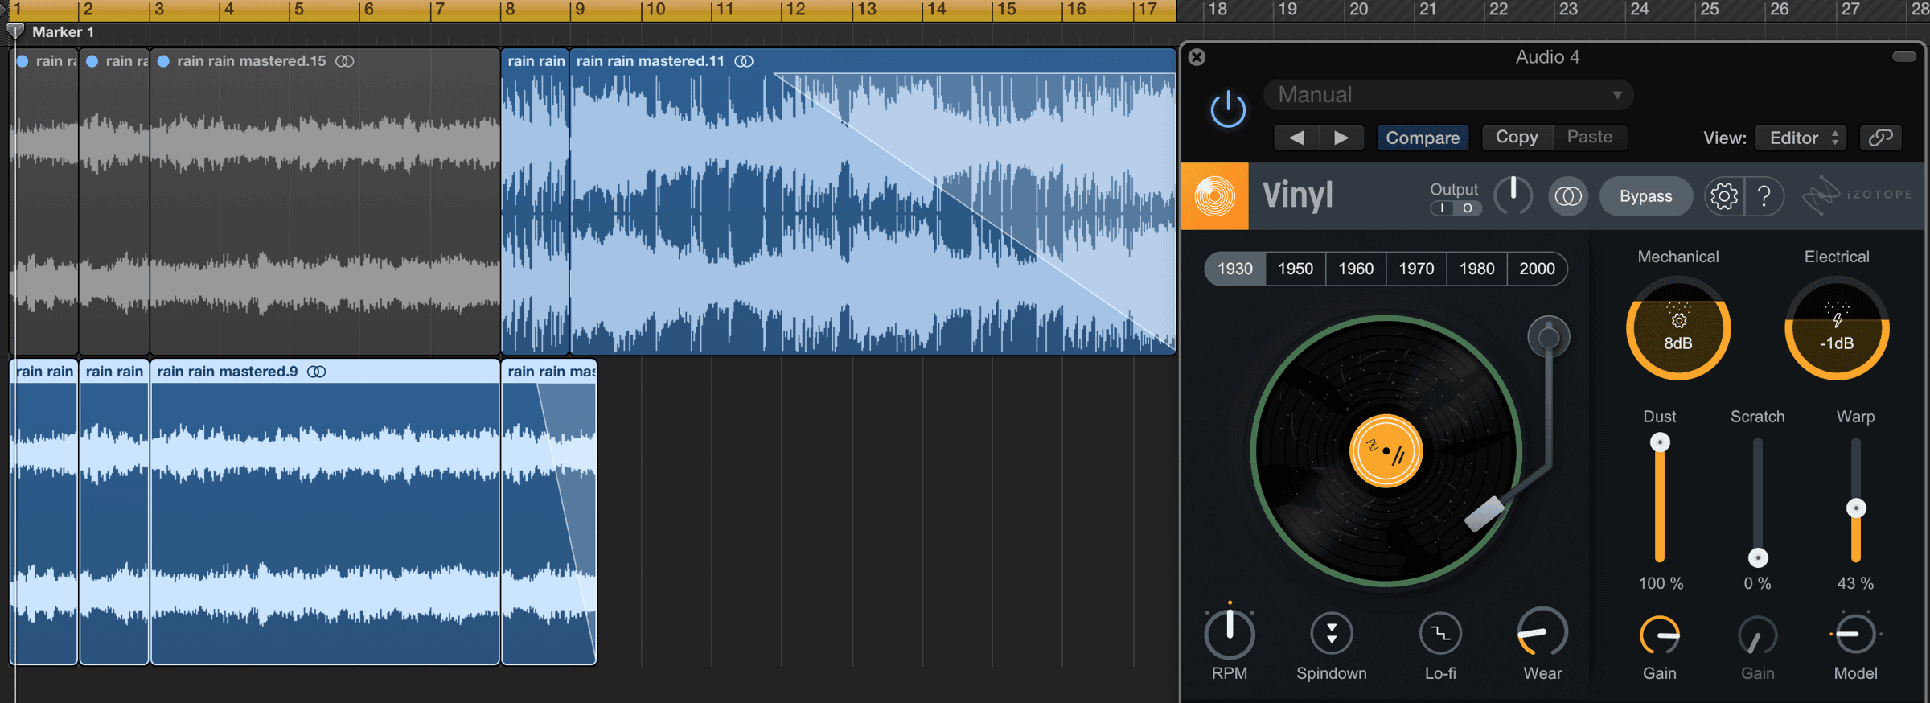Image resolution: width=1930 pixels, height=703 pixels.
Task: Click the Paste button
Action: click(1589, 137)
